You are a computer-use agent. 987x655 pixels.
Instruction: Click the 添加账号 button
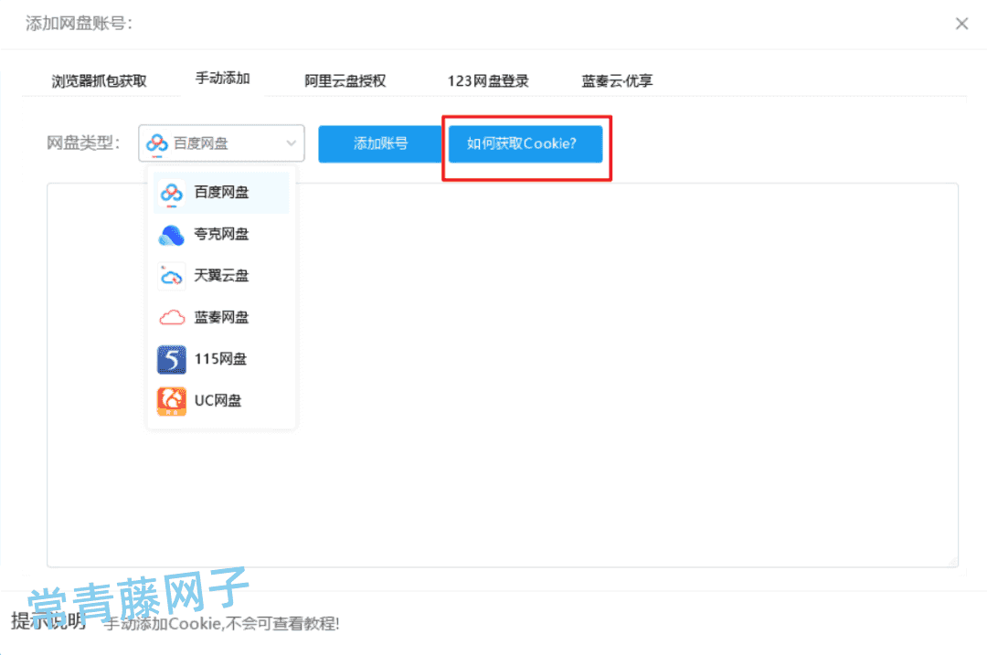tap(380, 144)
